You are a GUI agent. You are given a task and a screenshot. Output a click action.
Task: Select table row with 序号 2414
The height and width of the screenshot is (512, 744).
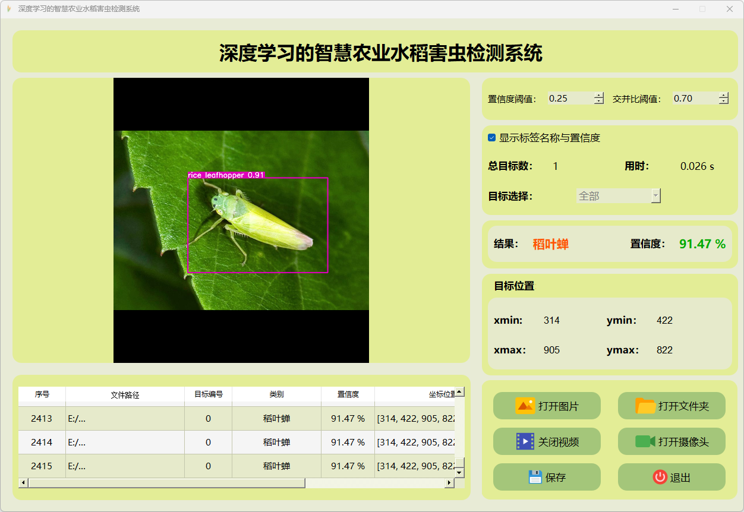[42, 442]
